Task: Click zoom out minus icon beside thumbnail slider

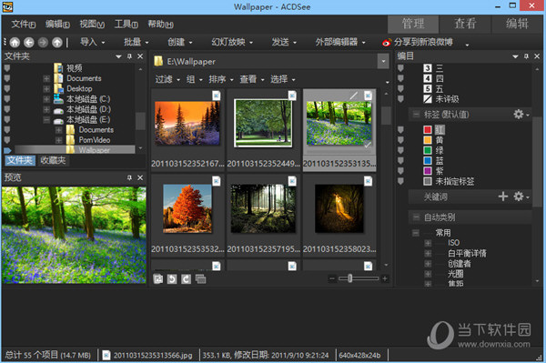Action: pos(332,278)
